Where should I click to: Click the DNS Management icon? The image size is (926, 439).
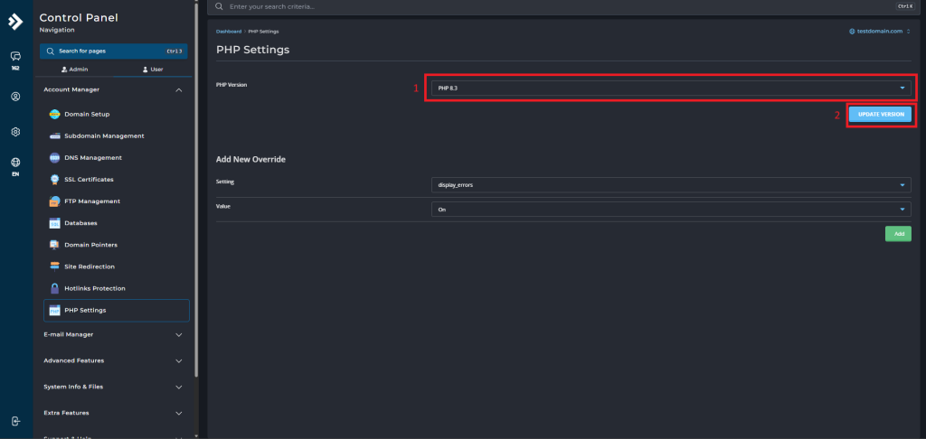(x=55, y=158)
